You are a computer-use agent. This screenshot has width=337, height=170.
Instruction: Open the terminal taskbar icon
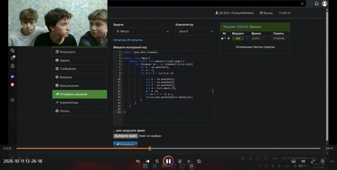164,166
